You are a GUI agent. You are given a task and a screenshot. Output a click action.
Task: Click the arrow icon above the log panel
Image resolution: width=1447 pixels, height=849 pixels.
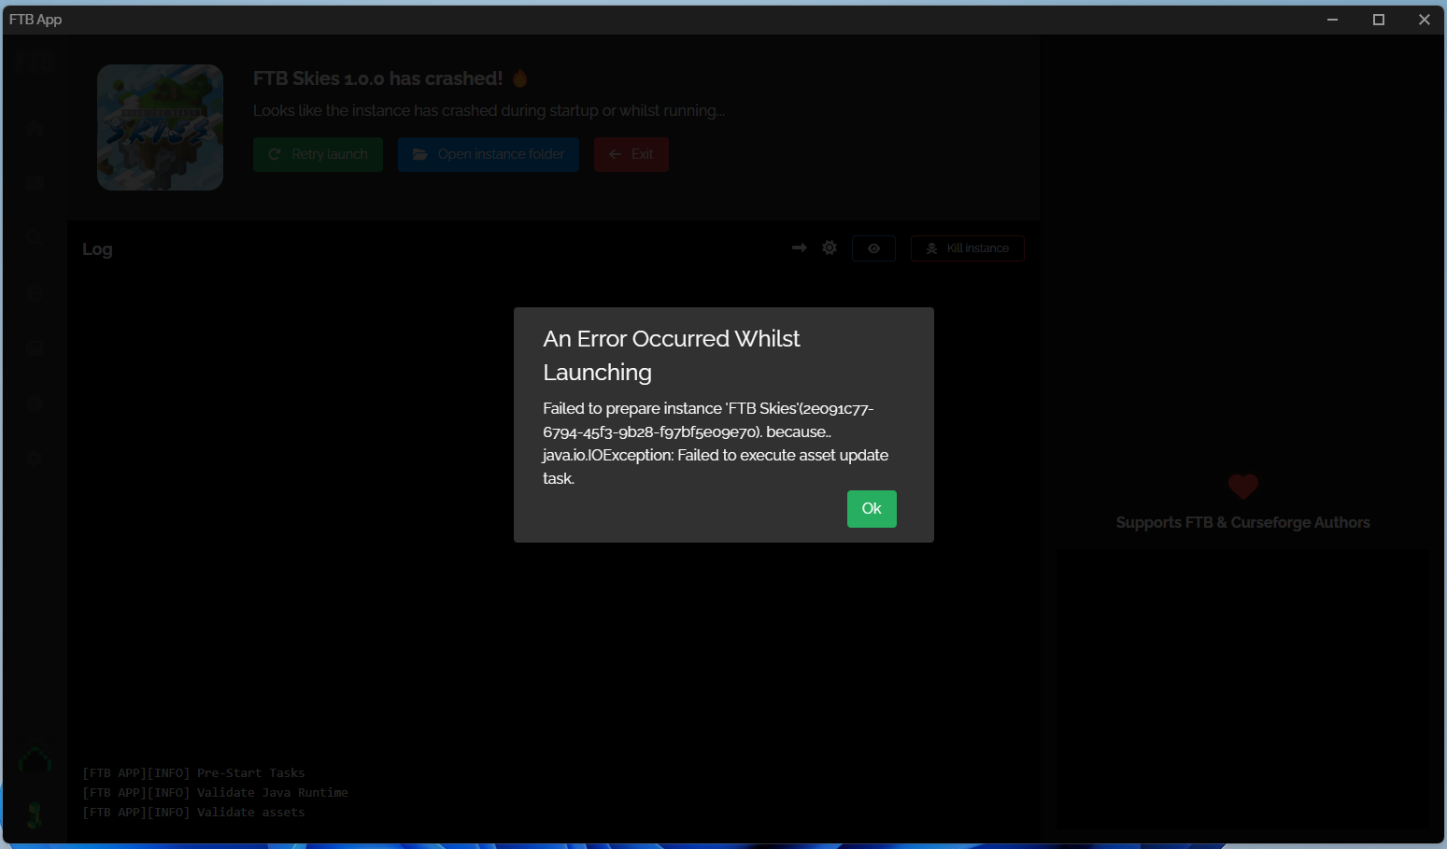point(799,248)
